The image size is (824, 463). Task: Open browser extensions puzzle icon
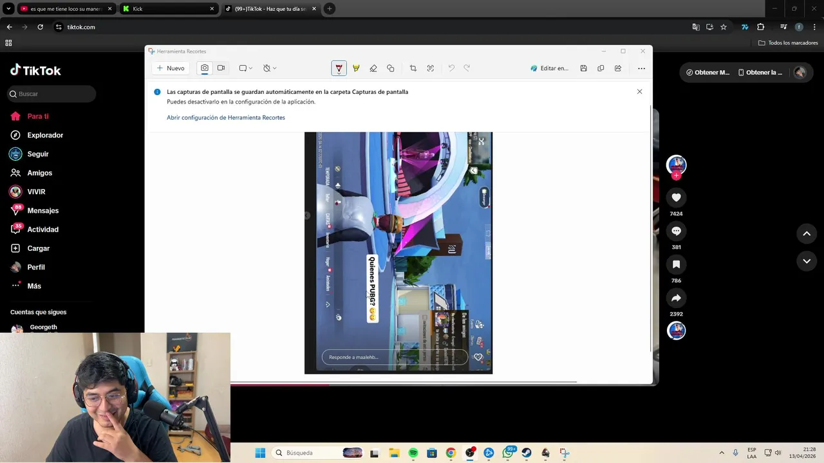coord(761,27)
